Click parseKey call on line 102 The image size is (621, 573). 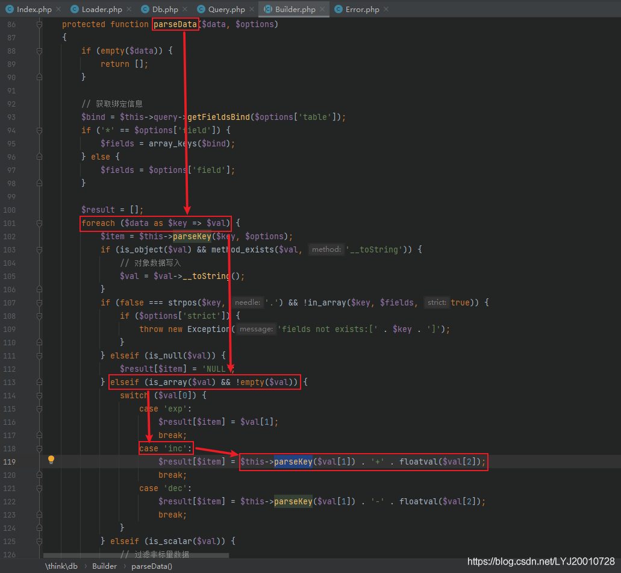tap(192, 237)
